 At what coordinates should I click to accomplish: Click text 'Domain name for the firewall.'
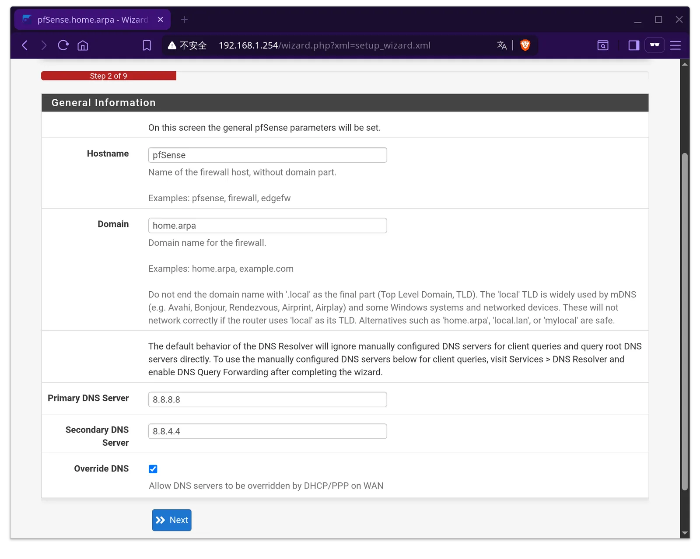(x=207, y=243)
